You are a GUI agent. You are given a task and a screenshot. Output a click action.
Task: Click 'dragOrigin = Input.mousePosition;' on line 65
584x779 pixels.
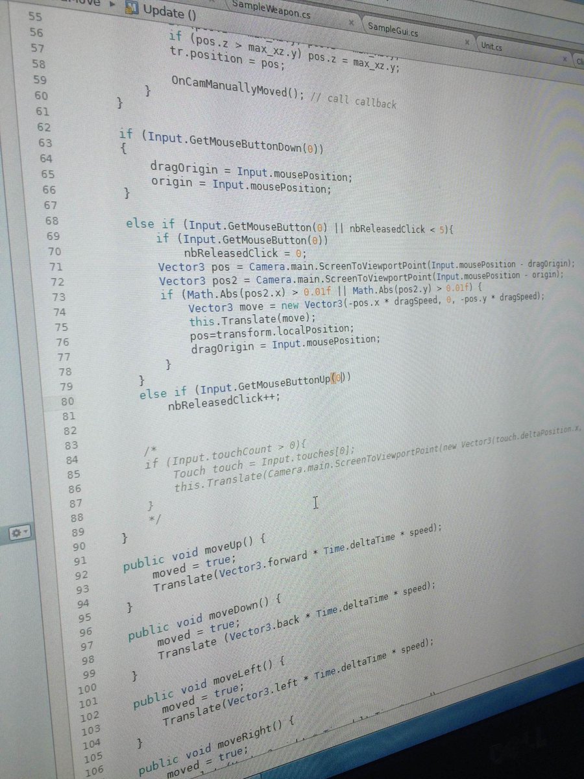pos(251,173)
